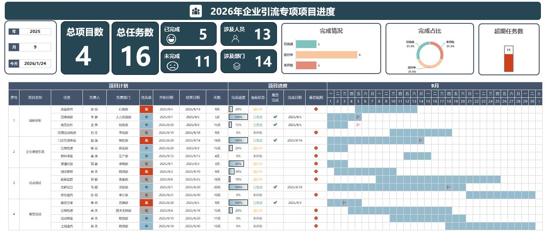Click the red flag in the 社群运营 Gantt row

click(x=448, y=187)
